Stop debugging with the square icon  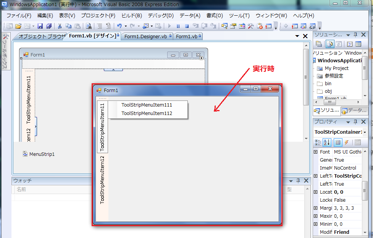187,26
